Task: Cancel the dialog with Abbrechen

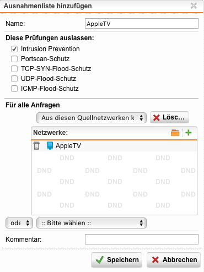Action: (x=174, y=260)
